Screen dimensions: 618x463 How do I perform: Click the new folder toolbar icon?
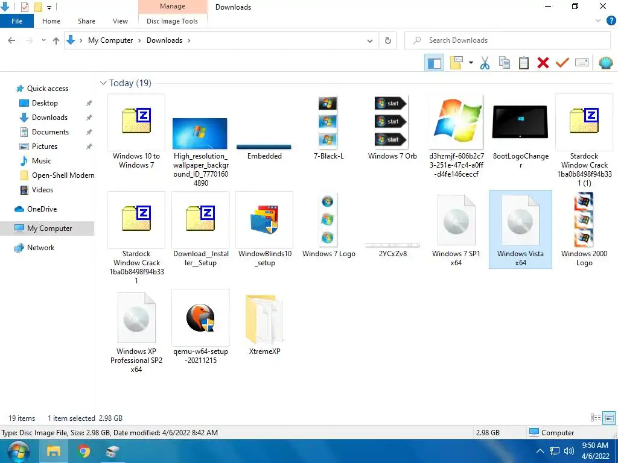pos(456,63)
